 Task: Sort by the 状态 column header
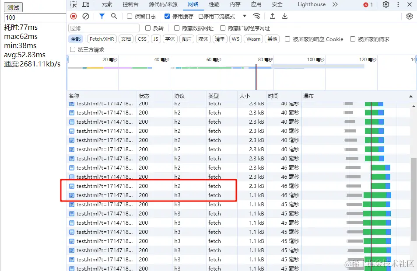coord(154,96)
